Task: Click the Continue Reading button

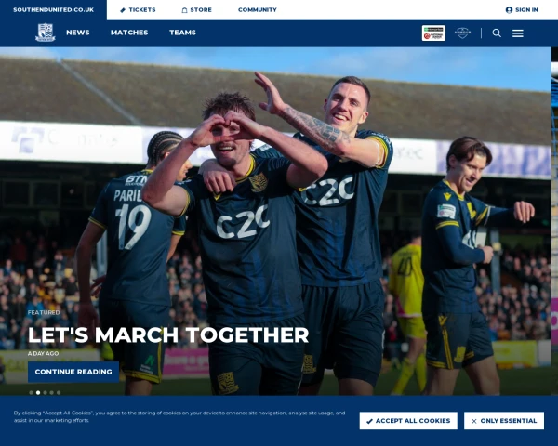Action: 73,372
